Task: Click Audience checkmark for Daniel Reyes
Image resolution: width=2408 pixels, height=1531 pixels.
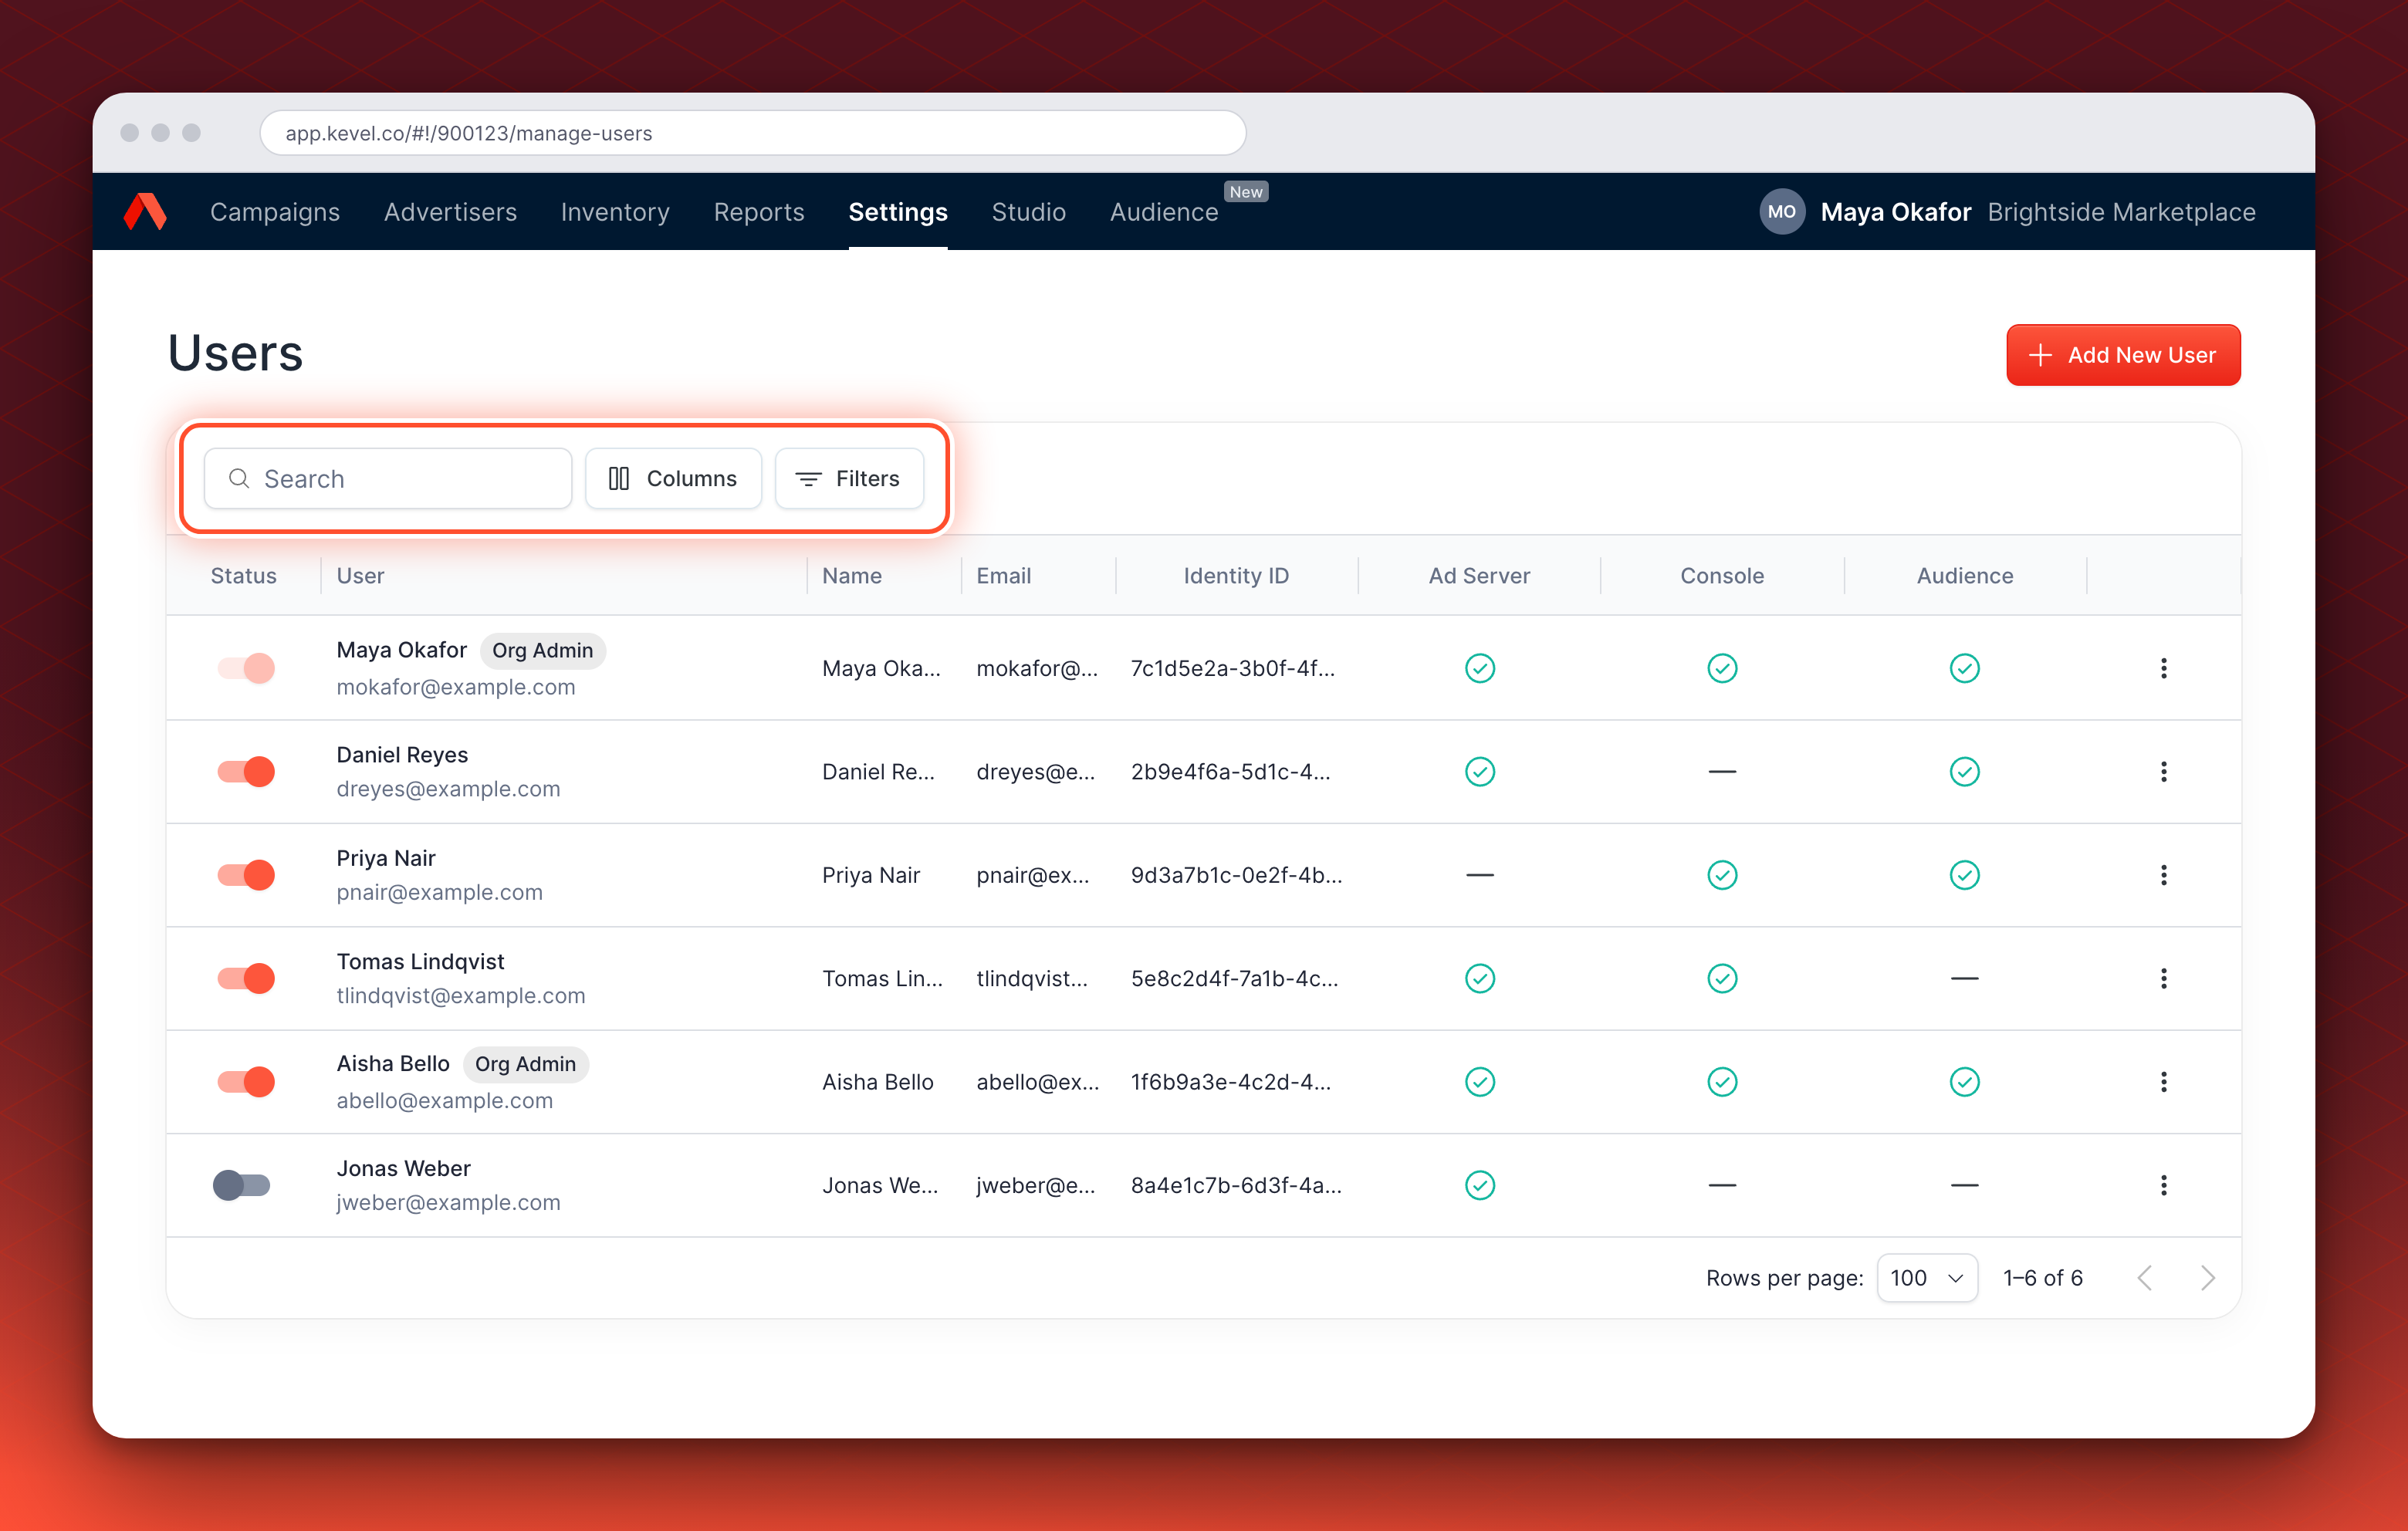Action: pyautogui.click(x=1964, y=771)
